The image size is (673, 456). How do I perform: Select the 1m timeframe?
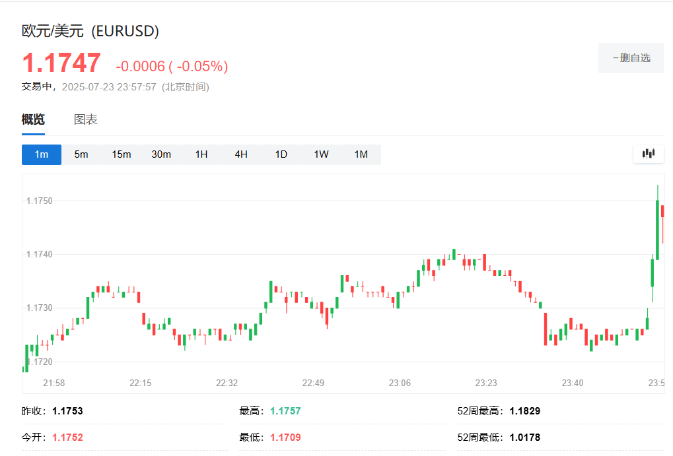point(42,154)
